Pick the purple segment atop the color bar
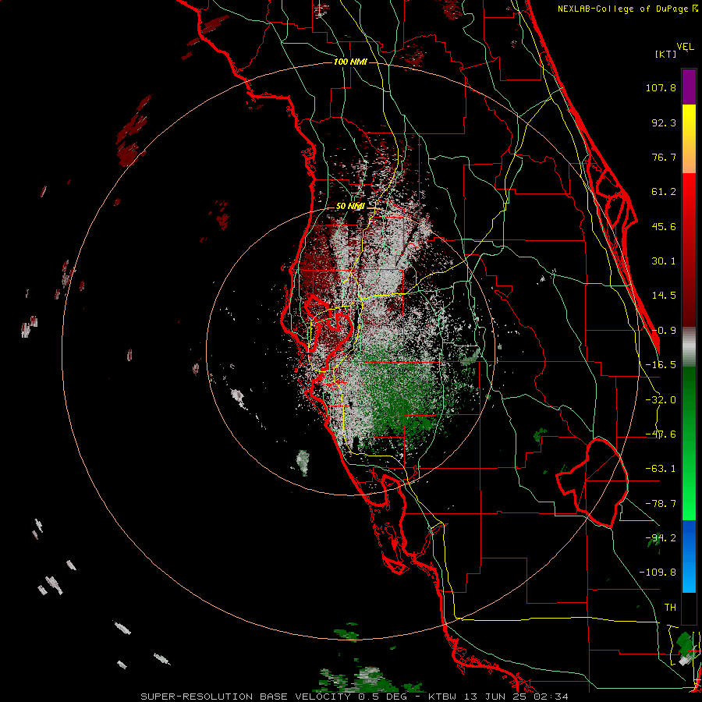Screen dimensions: 702x702 (x=689, y=87)
